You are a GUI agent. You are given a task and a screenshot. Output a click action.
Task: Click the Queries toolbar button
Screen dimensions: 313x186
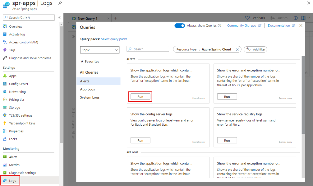coord(279,18)
